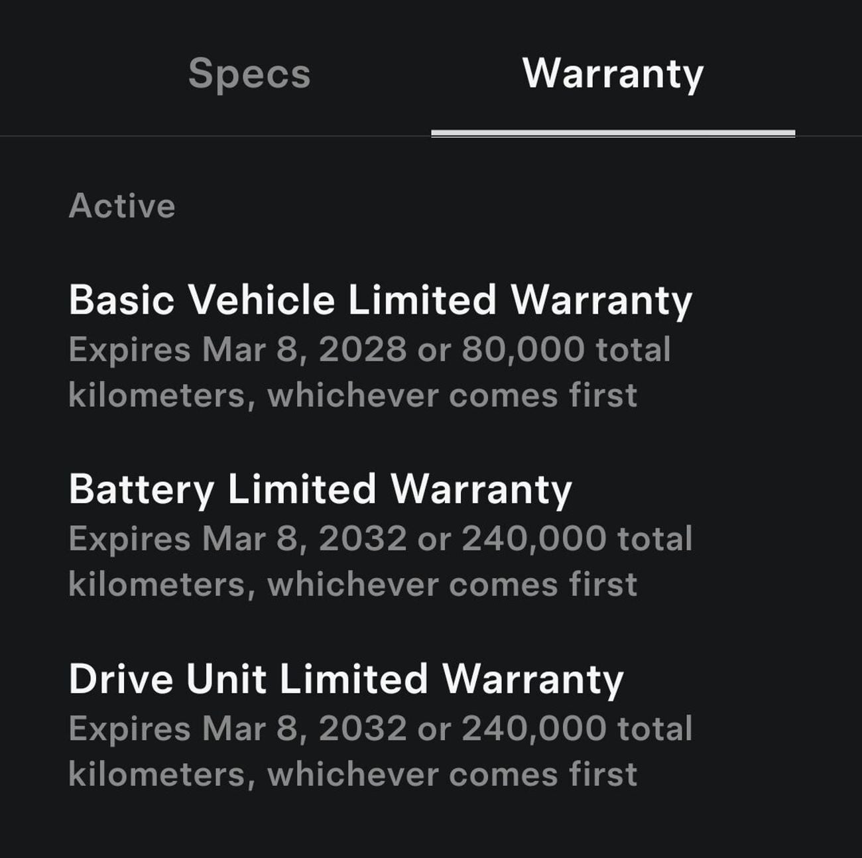Click the Specs label at top left
862x858 pixels.
click(249, 74)
